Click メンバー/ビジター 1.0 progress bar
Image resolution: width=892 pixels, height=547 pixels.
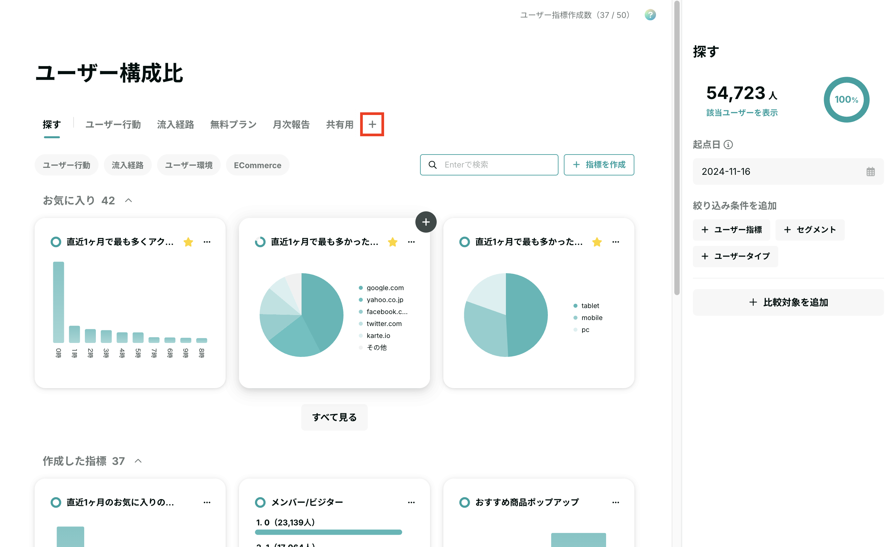coord(328,532)
